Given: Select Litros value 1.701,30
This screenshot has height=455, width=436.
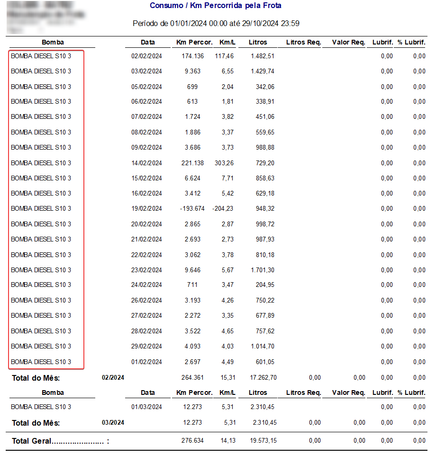Looking at the screenshot, I should 262,270.
